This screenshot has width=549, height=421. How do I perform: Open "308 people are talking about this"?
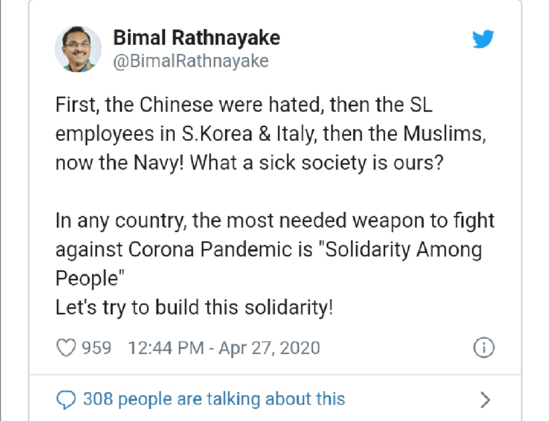point(213,399)
